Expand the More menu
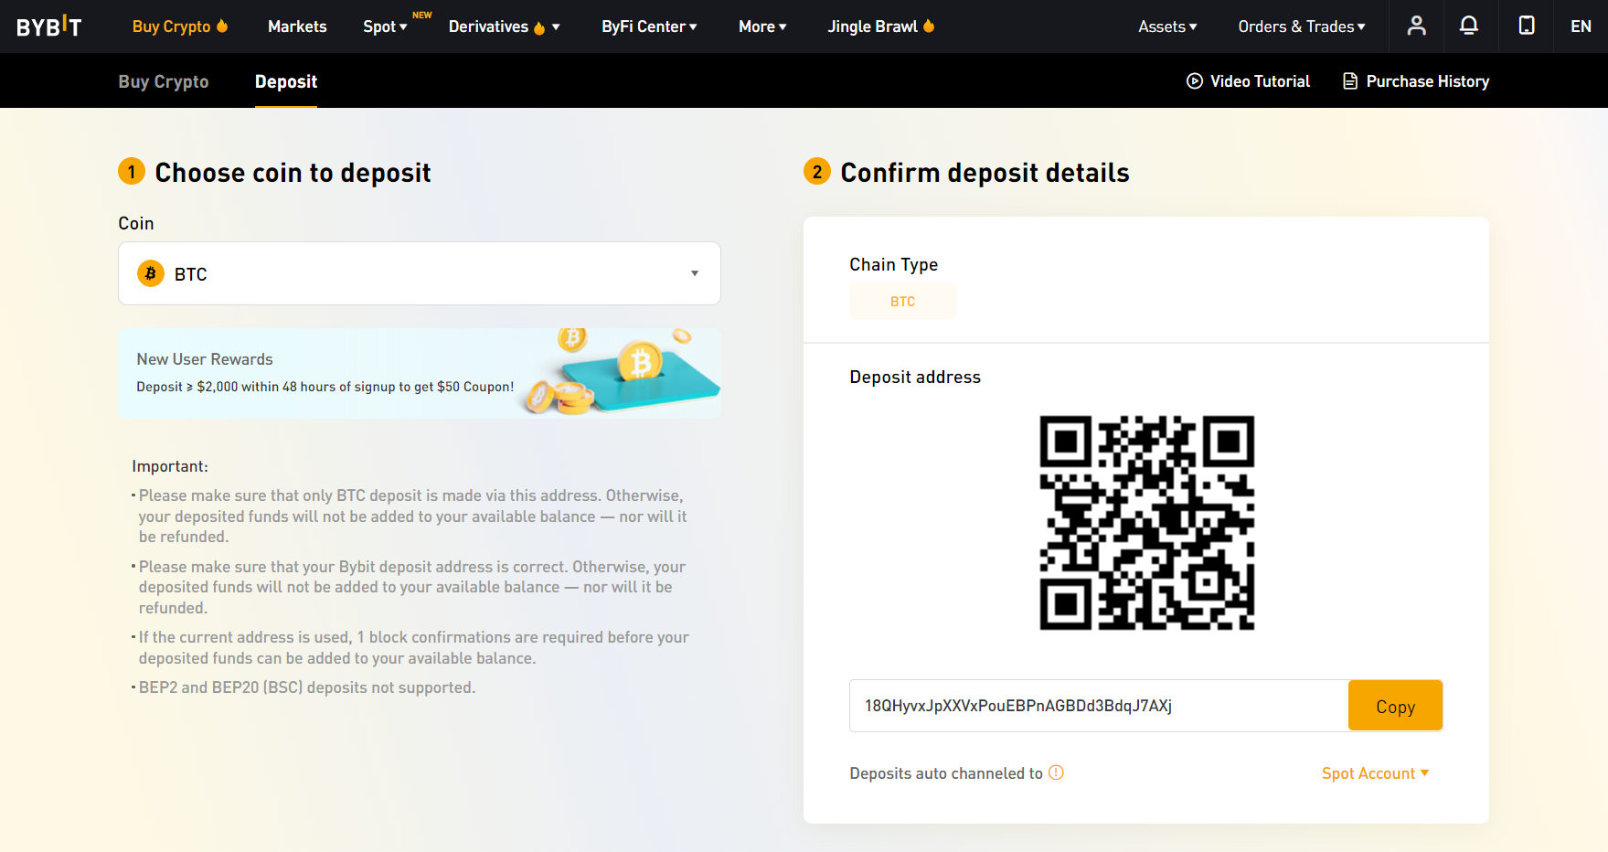This screenshot has height=852, width=1608. [762, 27]
